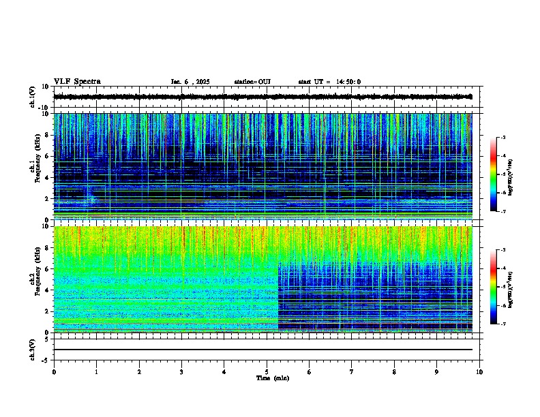The image size is (540, 417).
Task: Click the -7 label on ch.2 color bar
Action: (503, 324)
